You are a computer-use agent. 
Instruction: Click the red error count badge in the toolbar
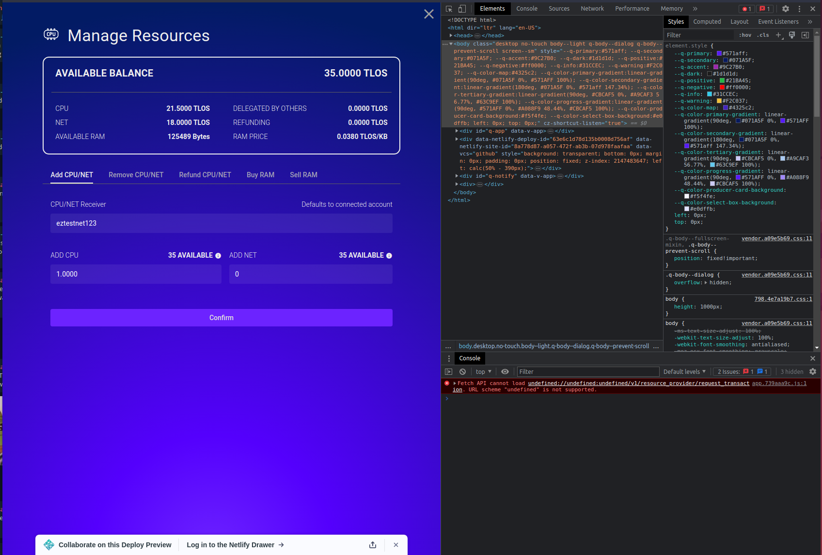pos(746,9)
